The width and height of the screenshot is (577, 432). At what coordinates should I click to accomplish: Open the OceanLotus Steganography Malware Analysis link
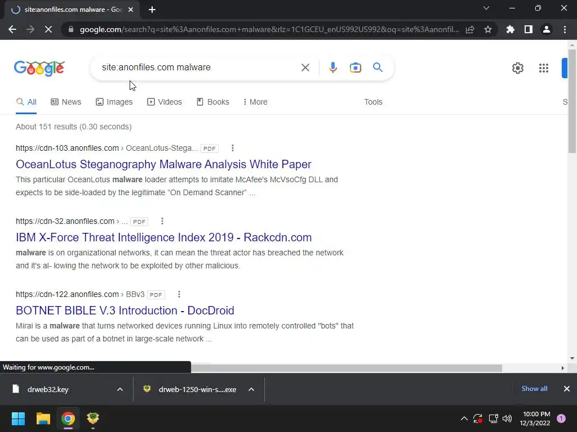click(163, 164)
